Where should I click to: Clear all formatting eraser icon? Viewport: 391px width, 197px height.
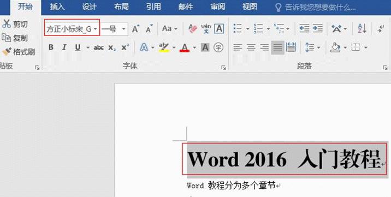click(193, 29)
